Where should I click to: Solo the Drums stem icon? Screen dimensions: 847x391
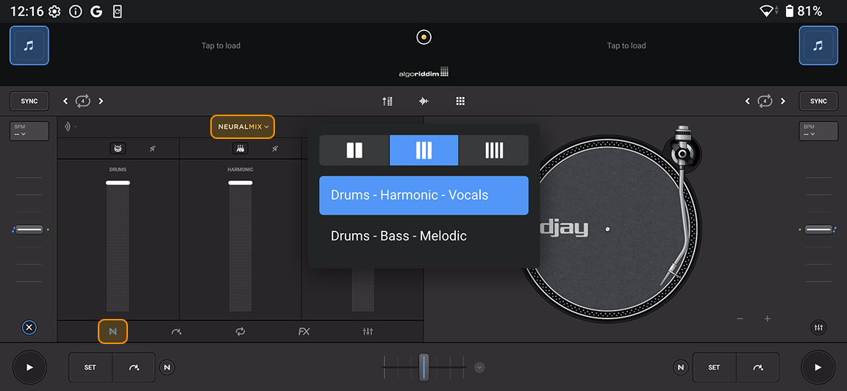[x=118, y=148]
